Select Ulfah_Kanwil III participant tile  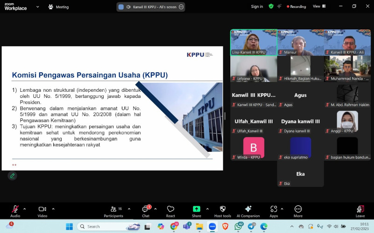pyautogui.click(x=254, y=121)
